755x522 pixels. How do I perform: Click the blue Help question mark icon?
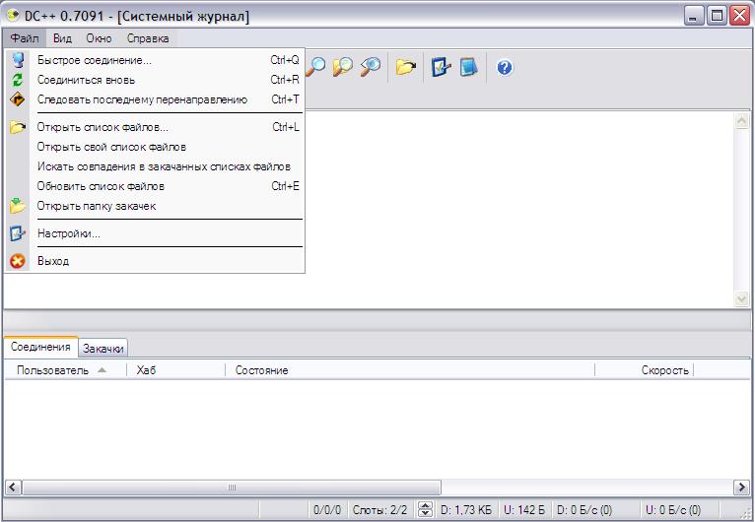coord(505,67)
